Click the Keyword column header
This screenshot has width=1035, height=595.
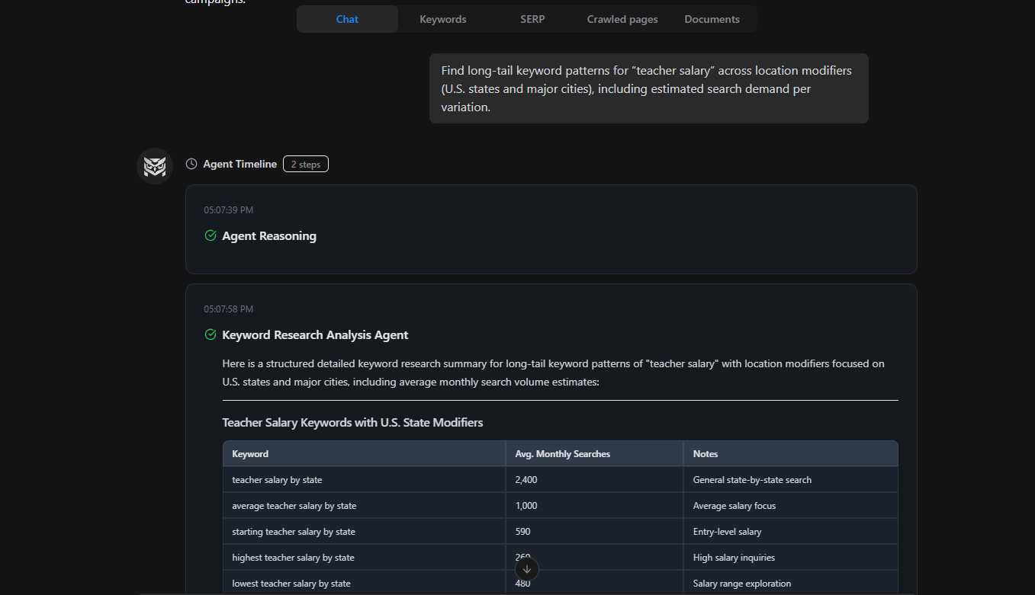click(x=250, y=453)
